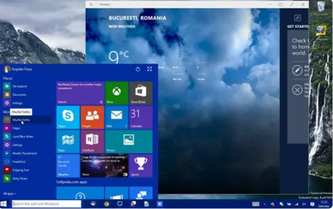Launch OneNote from its tile
The width and height of the screenshot is (333, 209).
tap(92, 141)
